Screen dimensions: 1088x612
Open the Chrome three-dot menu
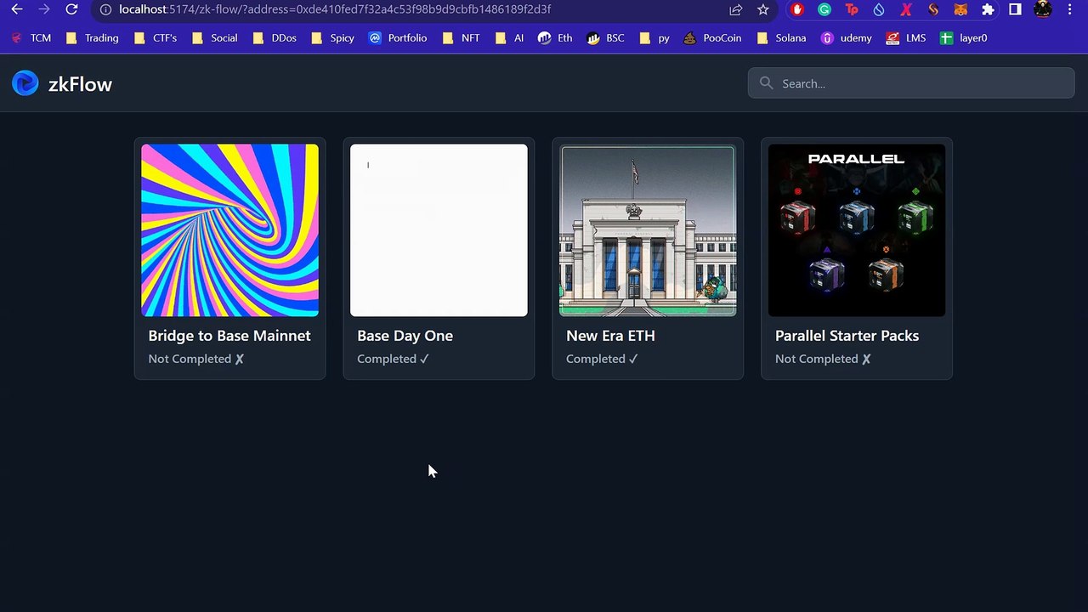pos(1069,9)
